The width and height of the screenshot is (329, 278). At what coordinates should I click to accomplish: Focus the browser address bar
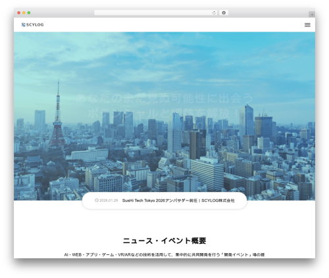click(156, 13)
